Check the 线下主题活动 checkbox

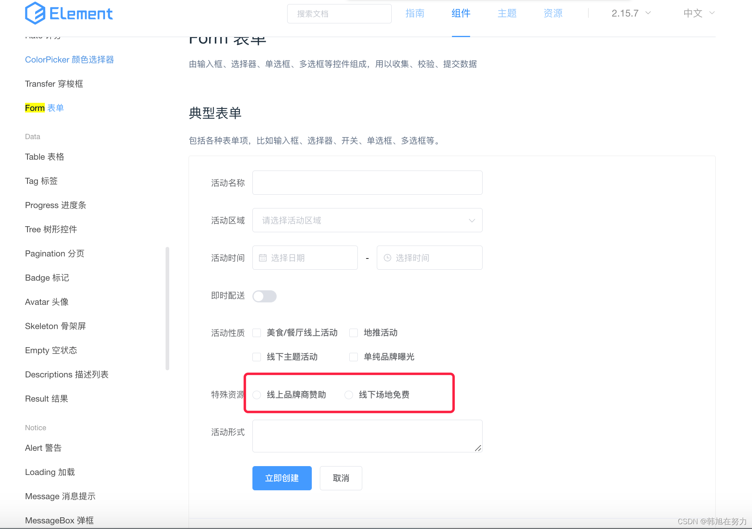click(257, 357)
